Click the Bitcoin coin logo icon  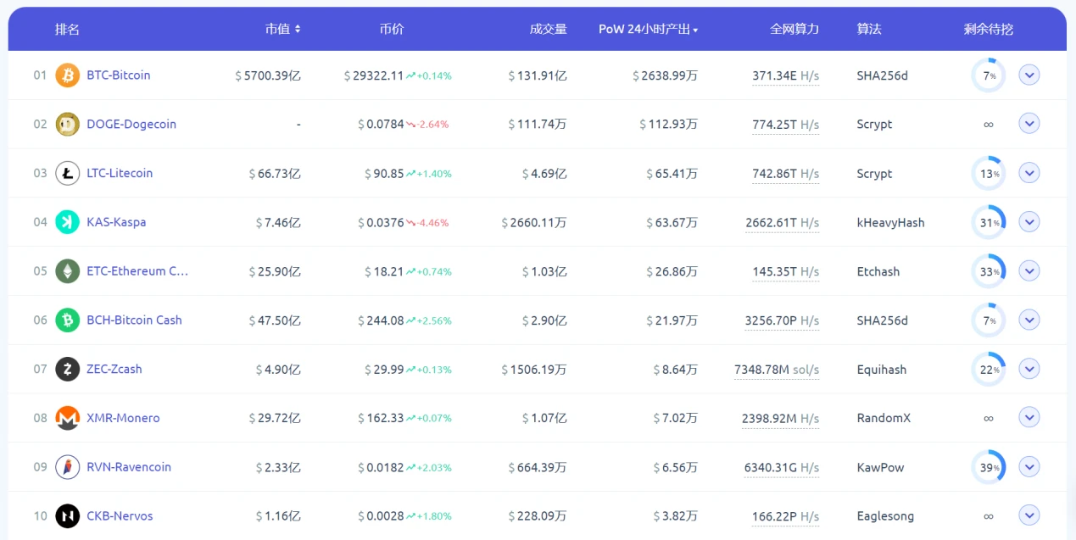click(67, 75)
